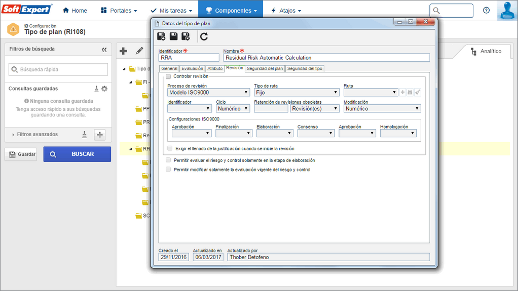The height and width of the screenshot is (291, 518).
Task: Click the plus icon to add a plan type
Action: [x=123, y=51]
